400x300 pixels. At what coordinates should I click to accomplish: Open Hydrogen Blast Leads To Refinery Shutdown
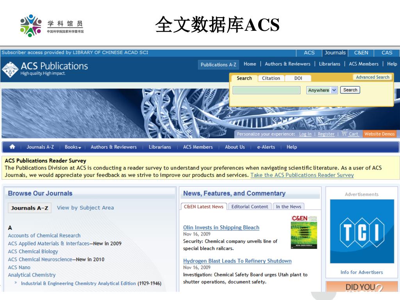[237, 261]
